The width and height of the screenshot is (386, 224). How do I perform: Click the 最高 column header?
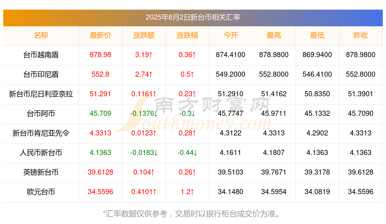(x=274, y=35)
